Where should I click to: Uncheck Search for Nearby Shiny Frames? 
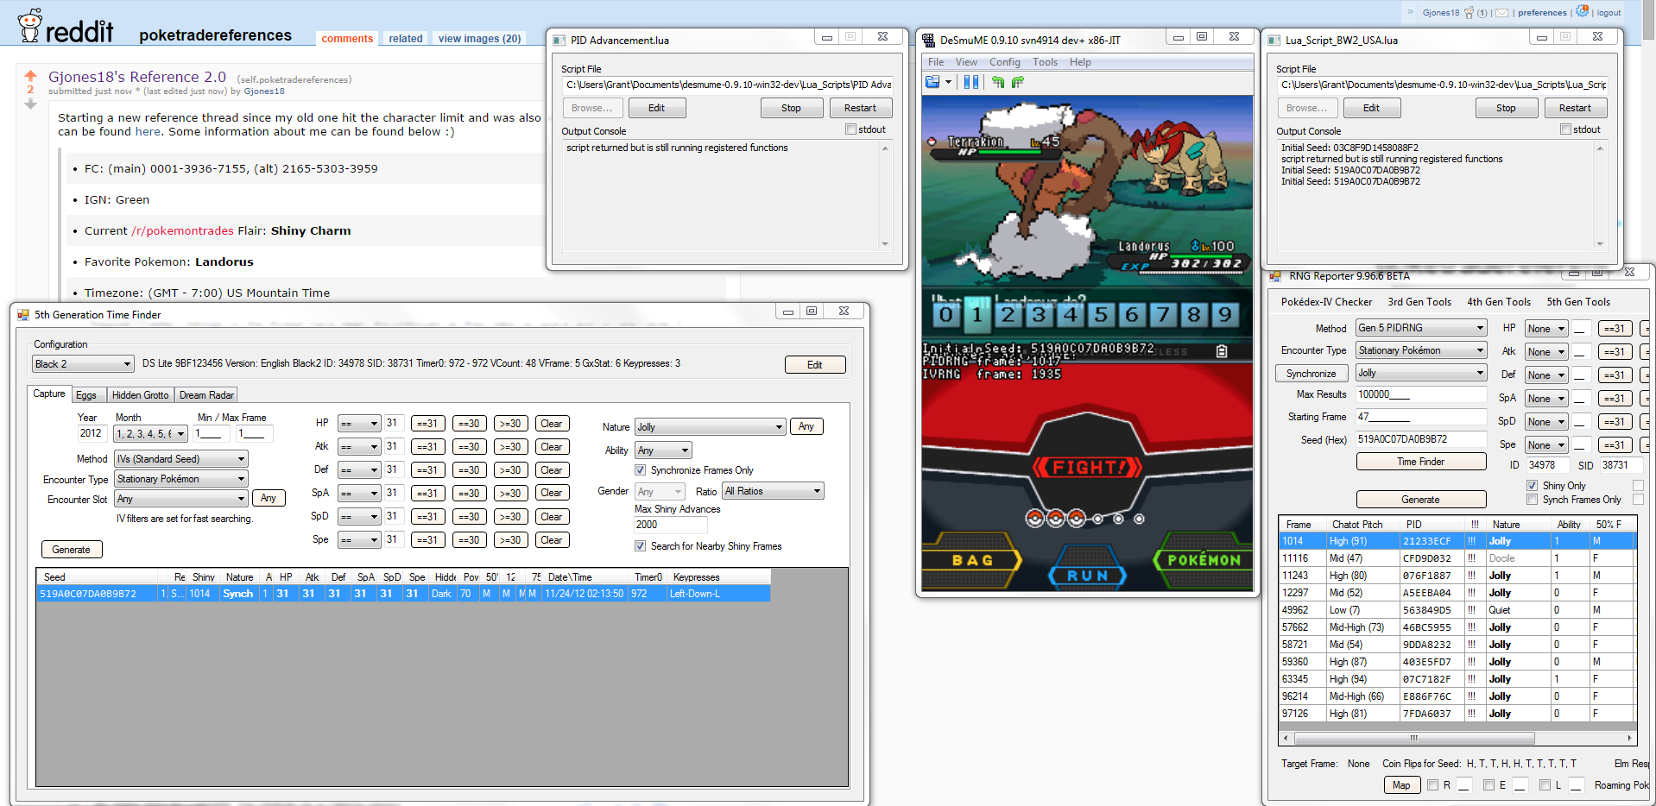[x=640, y=546]
